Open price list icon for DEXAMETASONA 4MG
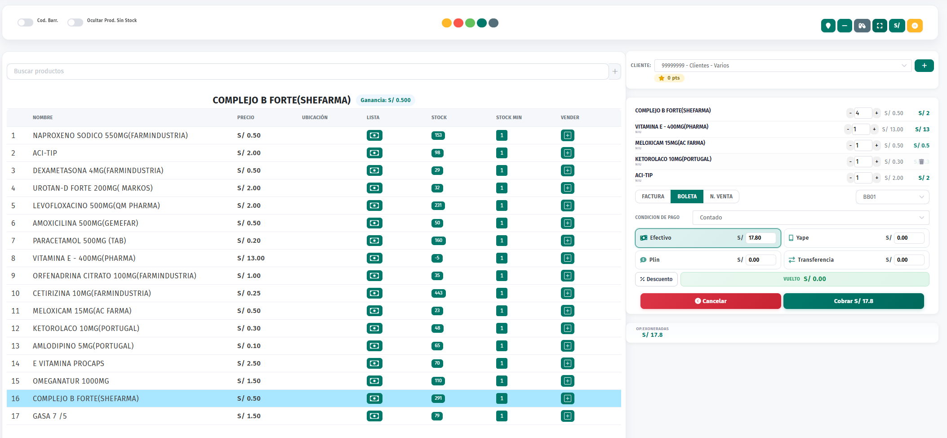Image resolution: width=947 pixels, height=438 pixels. (374, 170)
